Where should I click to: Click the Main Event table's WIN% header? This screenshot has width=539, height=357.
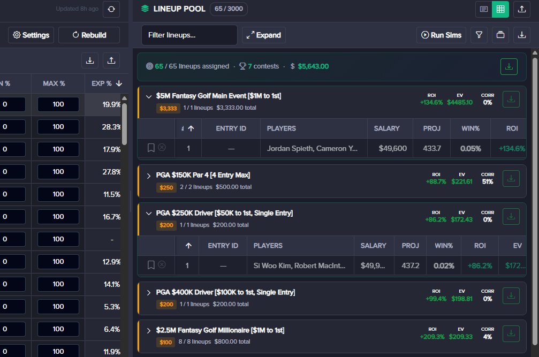(470, 128)
